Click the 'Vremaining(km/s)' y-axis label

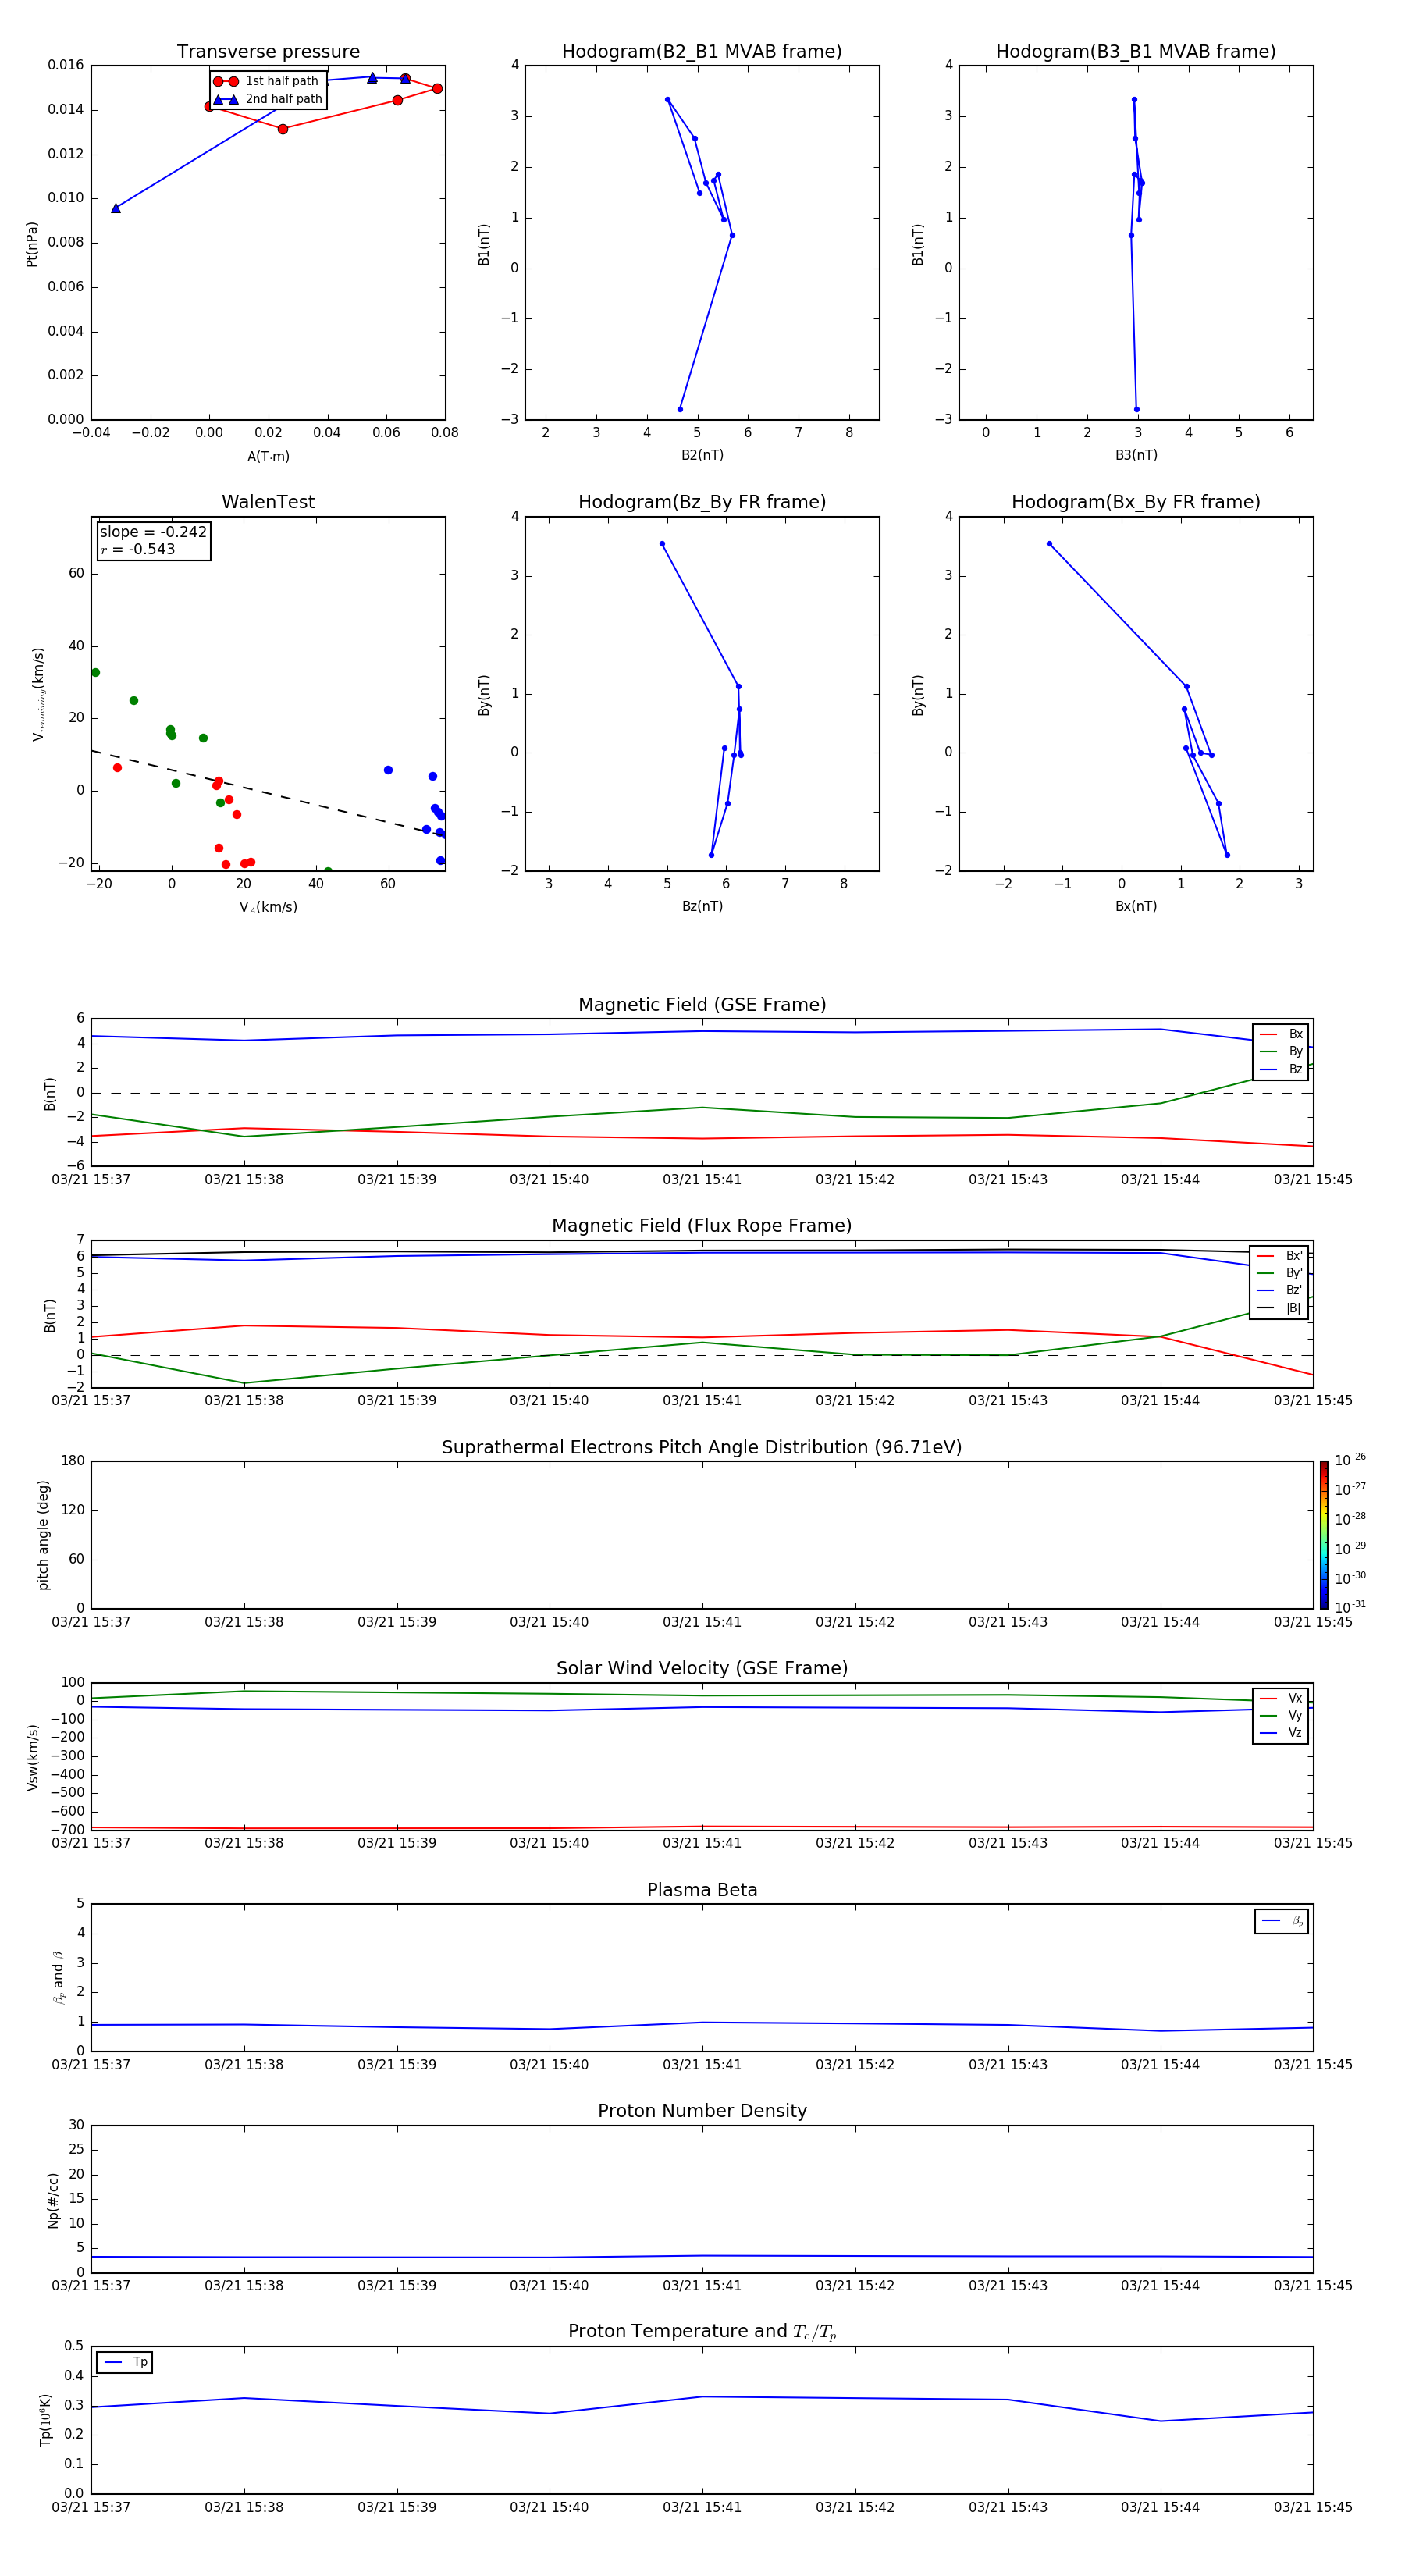click(x=38, y=694)
